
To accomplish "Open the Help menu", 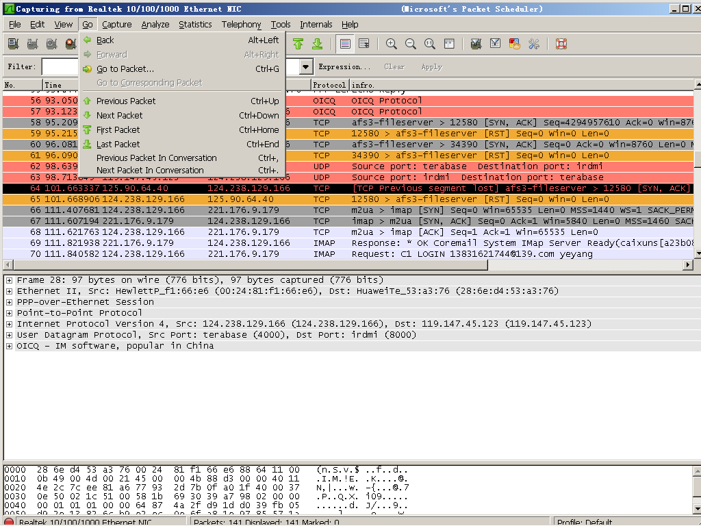I will pyautogui.click(x=350, y=25).
